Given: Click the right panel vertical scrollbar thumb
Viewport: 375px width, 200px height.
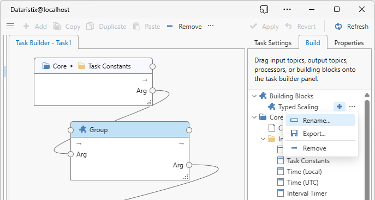Looking at the screenshot, I should 367,150.
